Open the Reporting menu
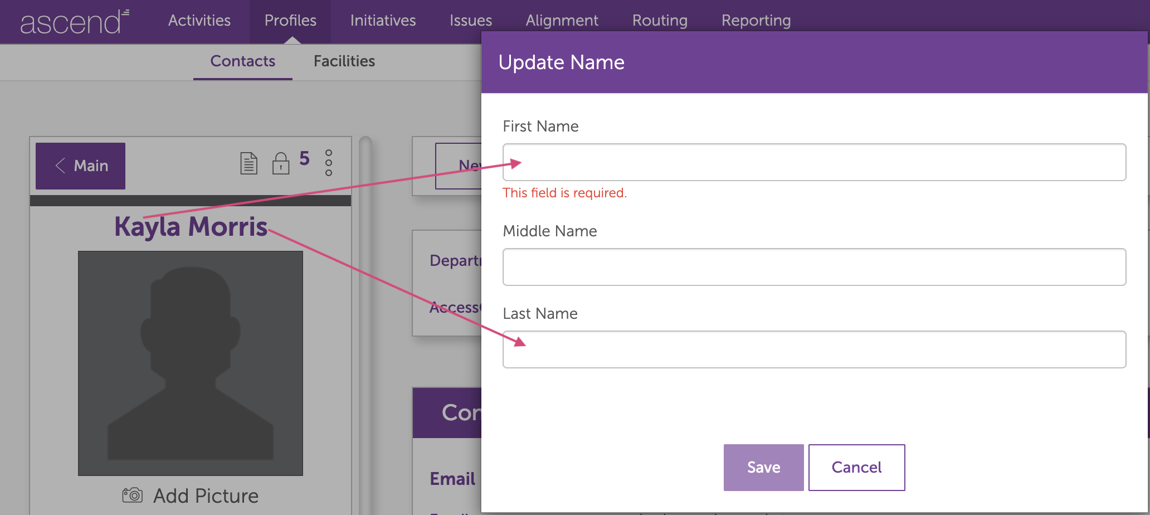Image resolution: width=1150 pixels, height=515 pixels. 756,21
